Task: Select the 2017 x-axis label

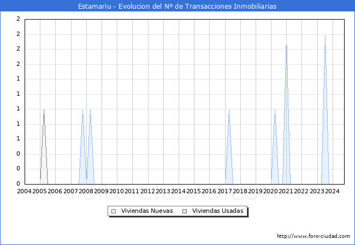Action: tap(224, 191)
